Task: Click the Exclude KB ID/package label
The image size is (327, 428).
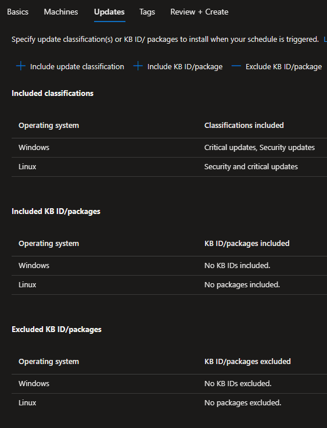Action: point(283,67)
